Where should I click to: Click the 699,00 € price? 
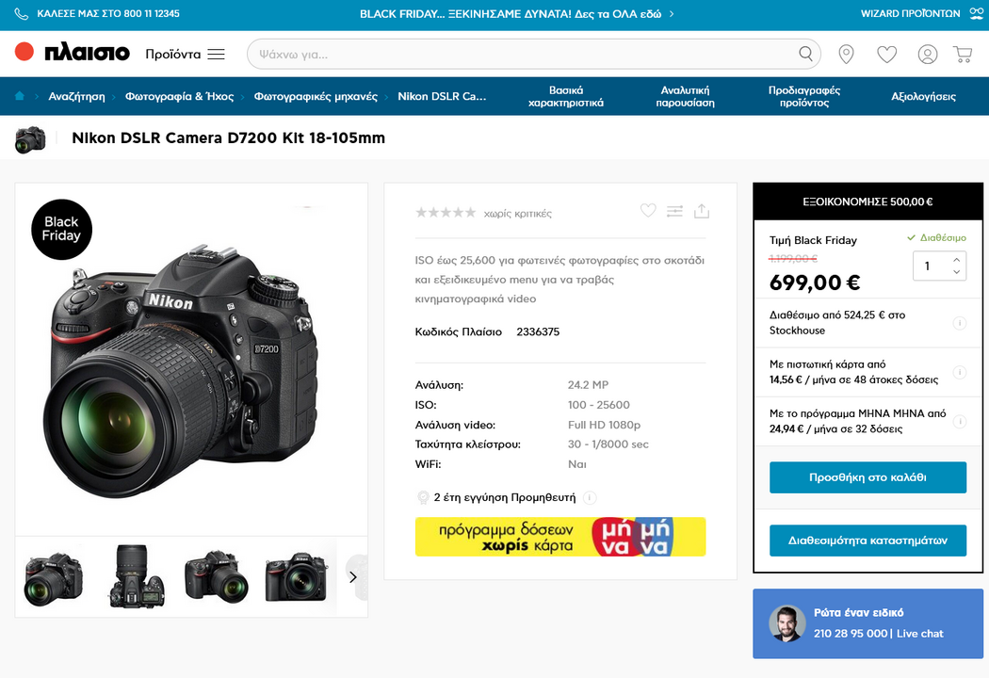(815, 282)
